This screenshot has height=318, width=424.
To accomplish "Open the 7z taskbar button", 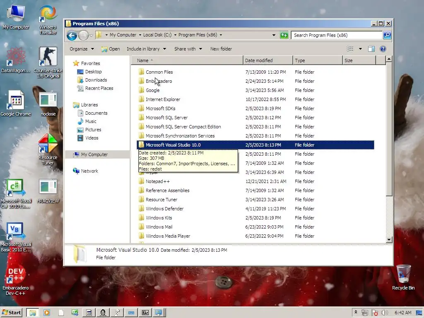I will point(145,313).
